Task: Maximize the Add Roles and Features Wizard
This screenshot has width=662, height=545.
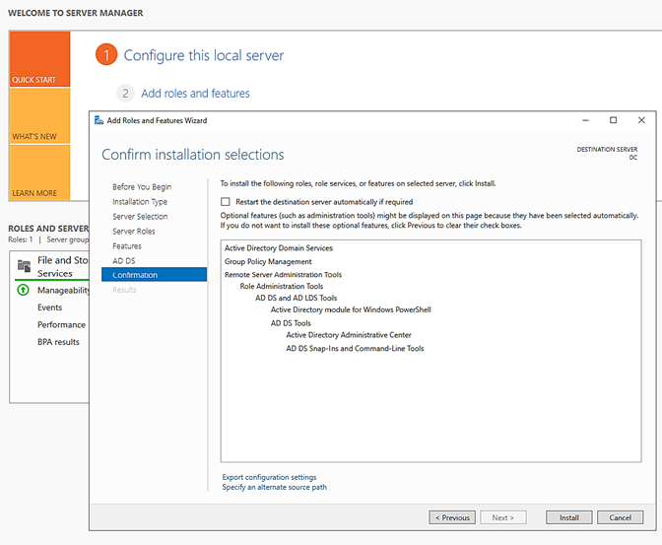Action: pos(613,120)
